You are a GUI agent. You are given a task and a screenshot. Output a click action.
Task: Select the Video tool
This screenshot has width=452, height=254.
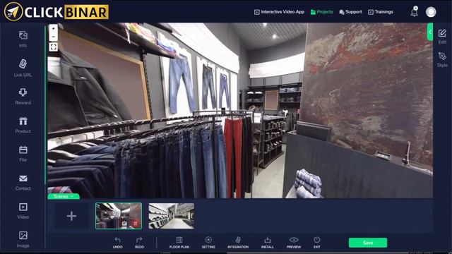pyautogui.click(x=23, y=211)
